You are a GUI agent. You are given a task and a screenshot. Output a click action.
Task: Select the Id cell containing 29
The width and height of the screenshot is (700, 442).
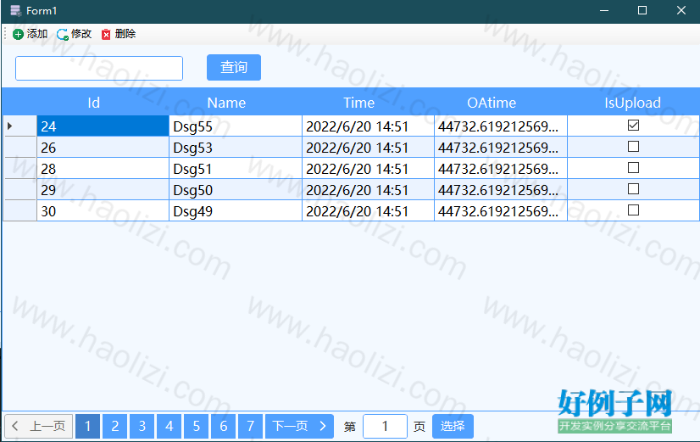103,189
